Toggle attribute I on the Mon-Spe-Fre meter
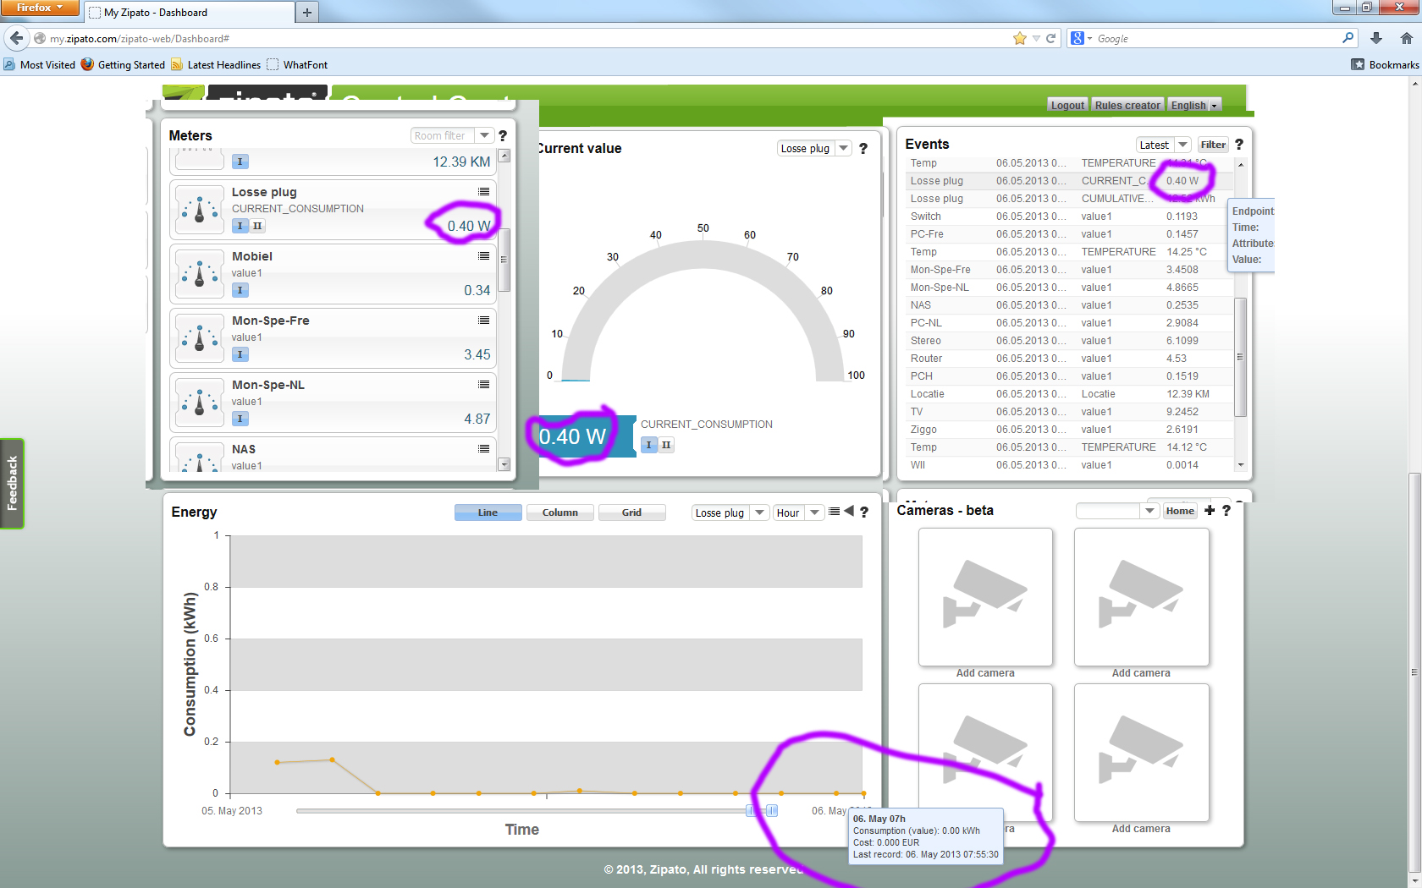Viewport: 1422px width, 888px height. pos(240,354)
